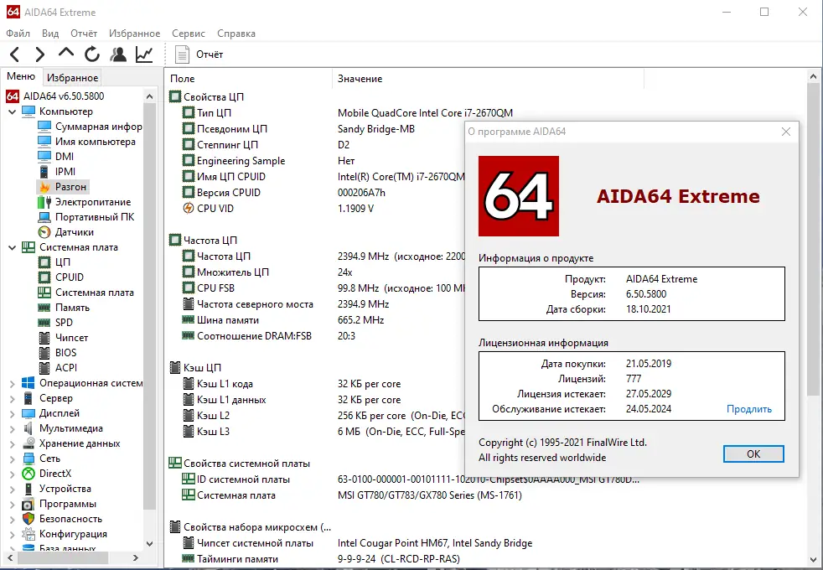Open the Отчёт report toolbar button

[200, 54]
